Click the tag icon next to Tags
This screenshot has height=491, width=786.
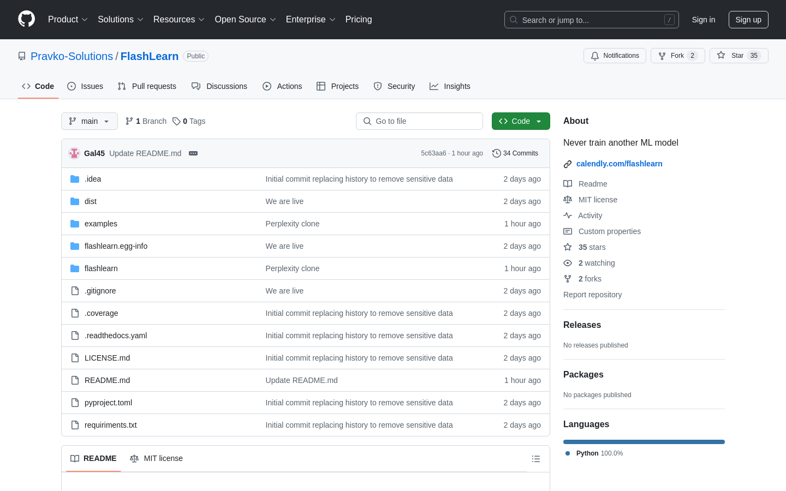(176, 121)
